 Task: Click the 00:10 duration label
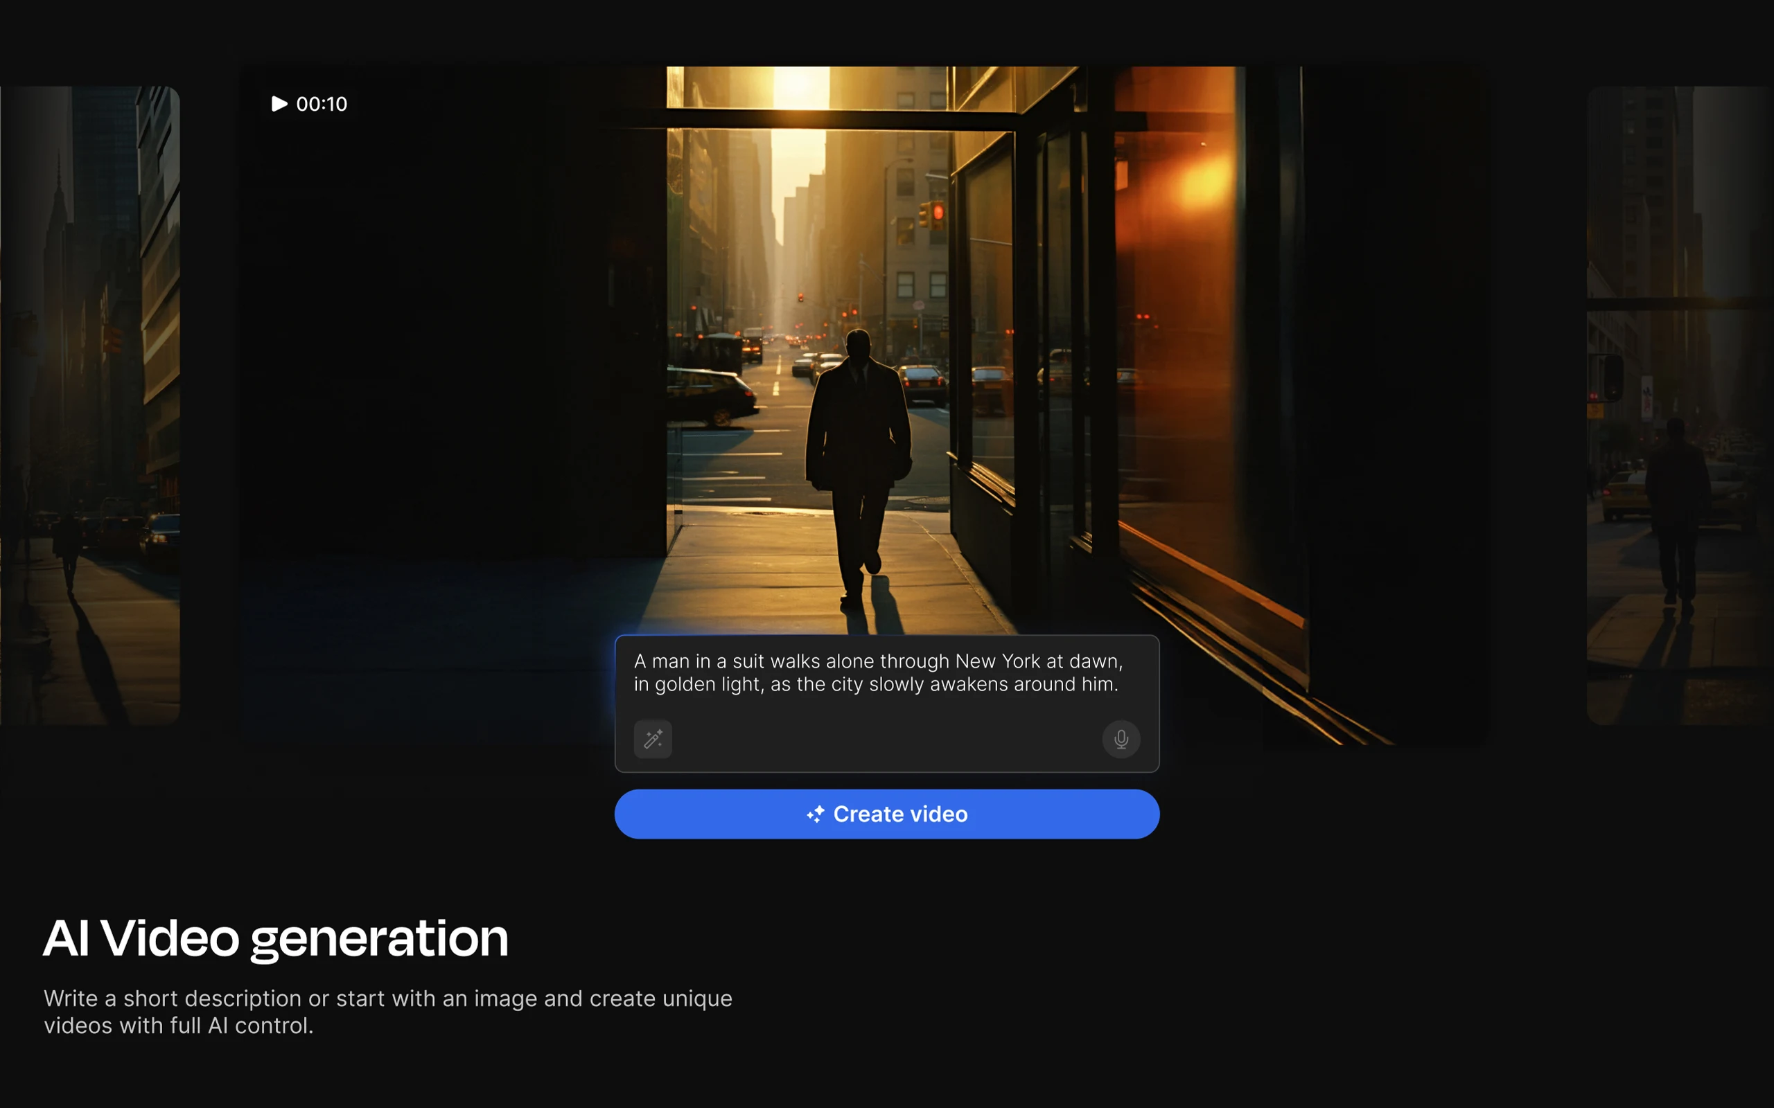322,104
